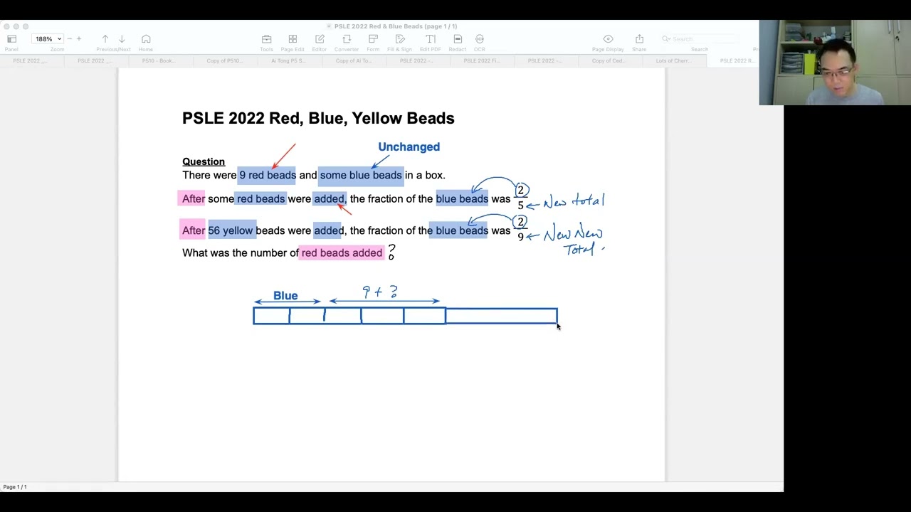
Task: Click the 'Unchanged' blue annotation text
Action: tap(409, 146)
